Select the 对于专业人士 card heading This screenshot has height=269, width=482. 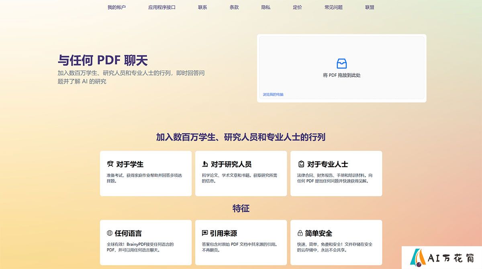pos(327,164)
